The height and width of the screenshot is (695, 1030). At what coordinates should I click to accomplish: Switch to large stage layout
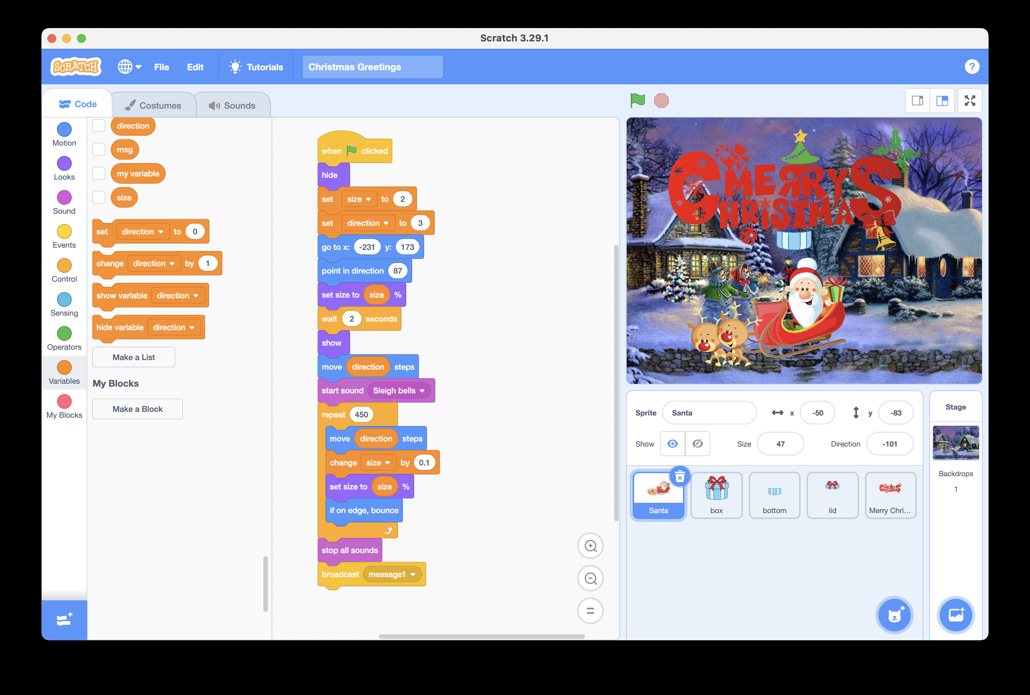[x=942, y=101]
